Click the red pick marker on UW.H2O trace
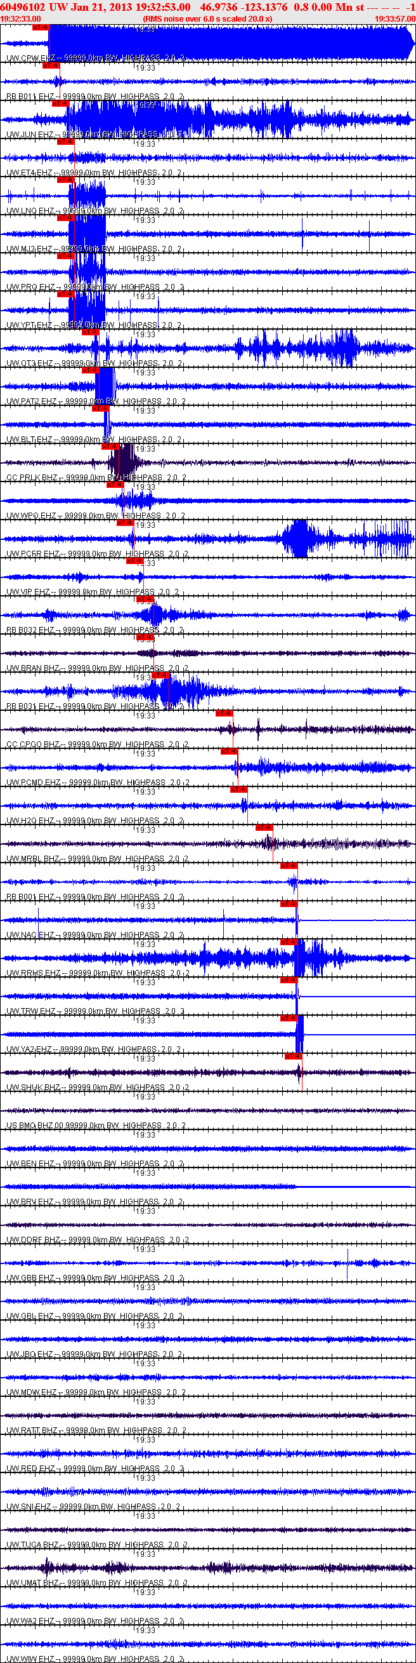 (238, 789)
